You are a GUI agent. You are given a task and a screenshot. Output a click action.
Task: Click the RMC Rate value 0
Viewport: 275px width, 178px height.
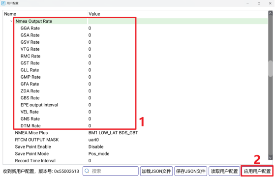(x=90, y=56)
